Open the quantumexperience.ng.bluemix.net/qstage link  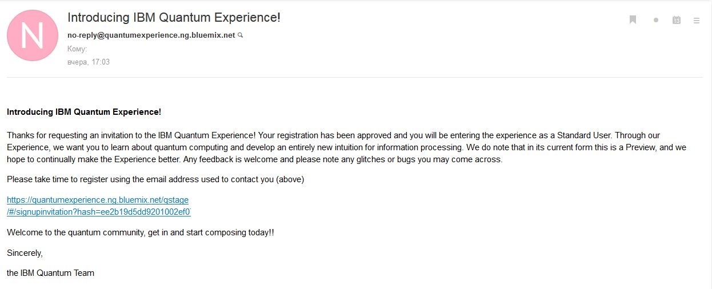(x=98, y=200)
